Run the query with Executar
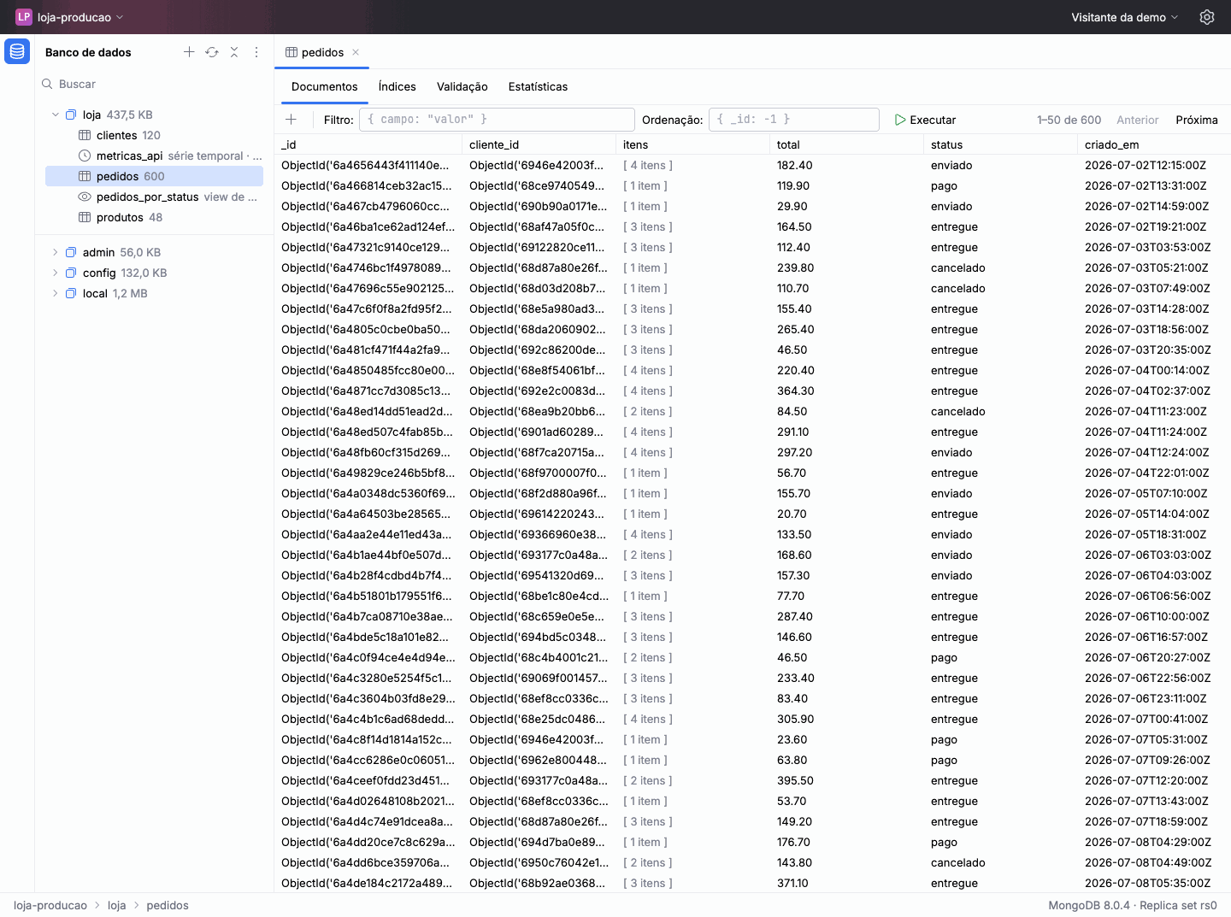 925,120
